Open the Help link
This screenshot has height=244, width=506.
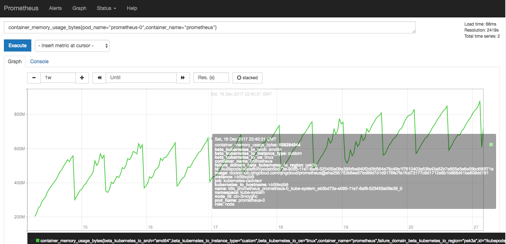click(x=132, y=8)
